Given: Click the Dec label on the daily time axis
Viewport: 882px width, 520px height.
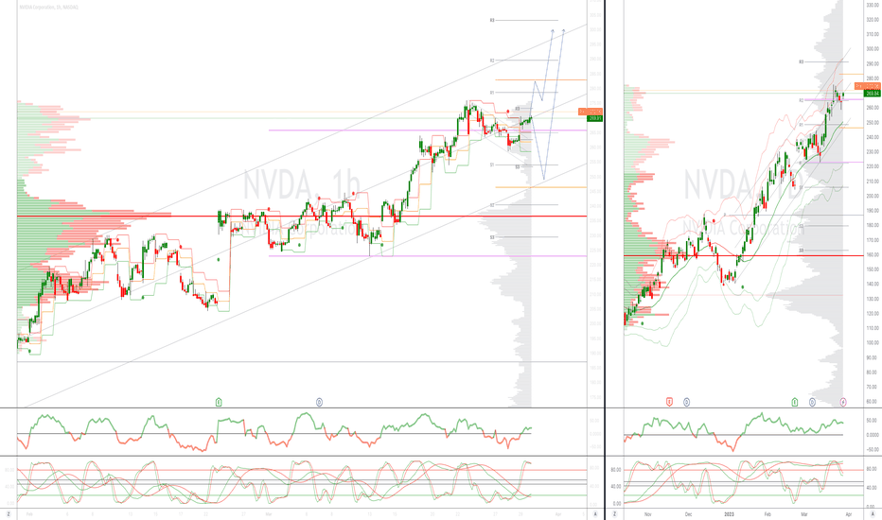Looking at the screenshot, I should 689,513.
